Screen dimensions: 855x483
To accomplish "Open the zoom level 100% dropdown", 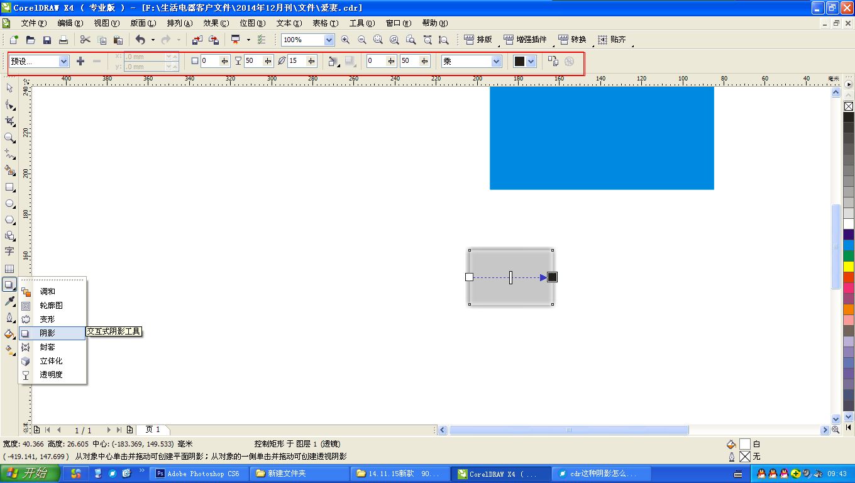I will point(329,40).
